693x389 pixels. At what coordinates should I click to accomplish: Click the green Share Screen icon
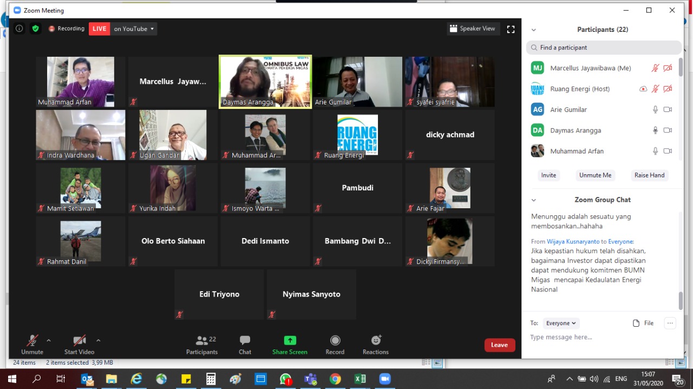pyautogui.click(x=290, y=341)
